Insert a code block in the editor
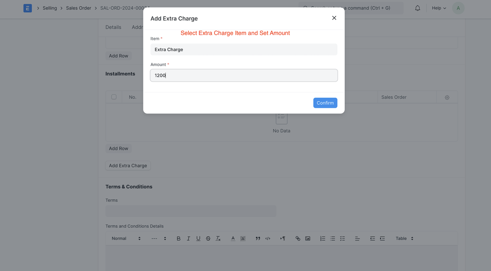 point(268,238)
